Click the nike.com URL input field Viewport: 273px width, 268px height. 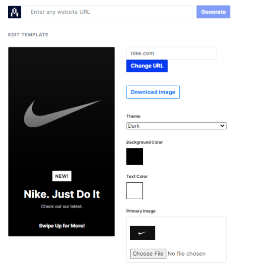[x=171, y=53]
